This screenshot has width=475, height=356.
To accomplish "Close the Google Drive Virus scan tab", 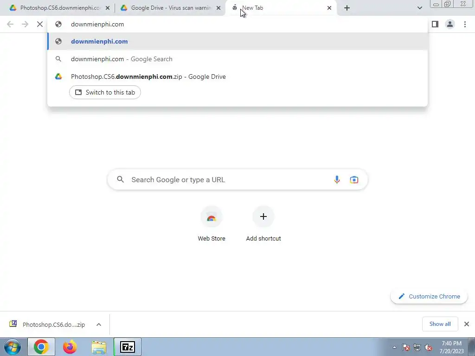I will point(218,8).
